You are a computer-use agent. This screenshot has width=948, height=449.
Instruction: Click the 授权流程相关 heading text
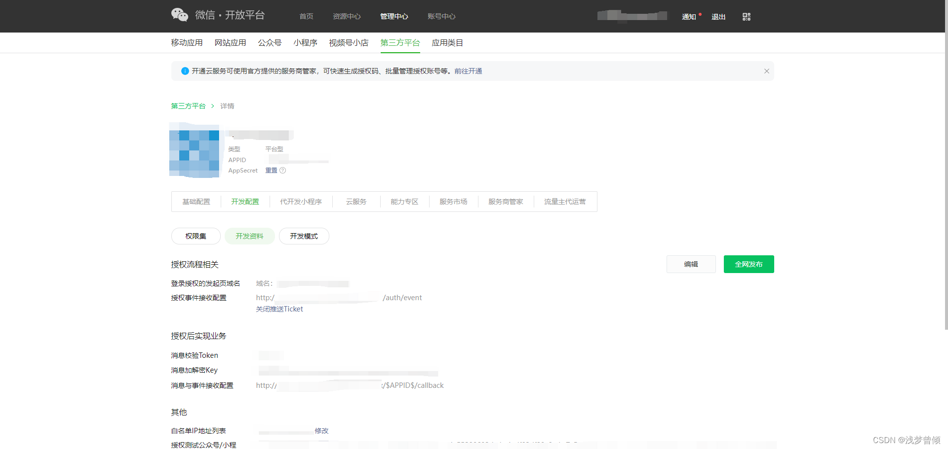point(195,265)
